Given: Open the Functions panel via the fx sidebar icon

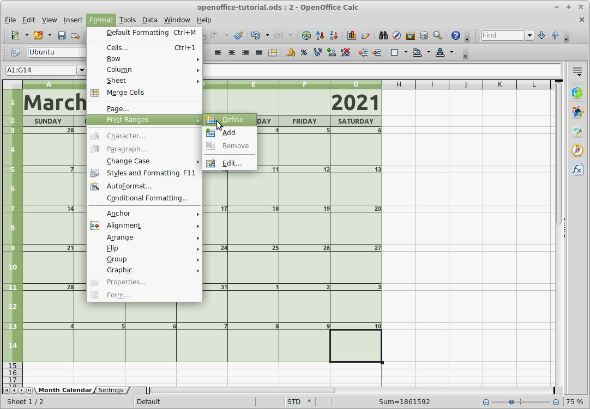Looking at the screenshot, I should pyautogui.click(x=577, y=169).
